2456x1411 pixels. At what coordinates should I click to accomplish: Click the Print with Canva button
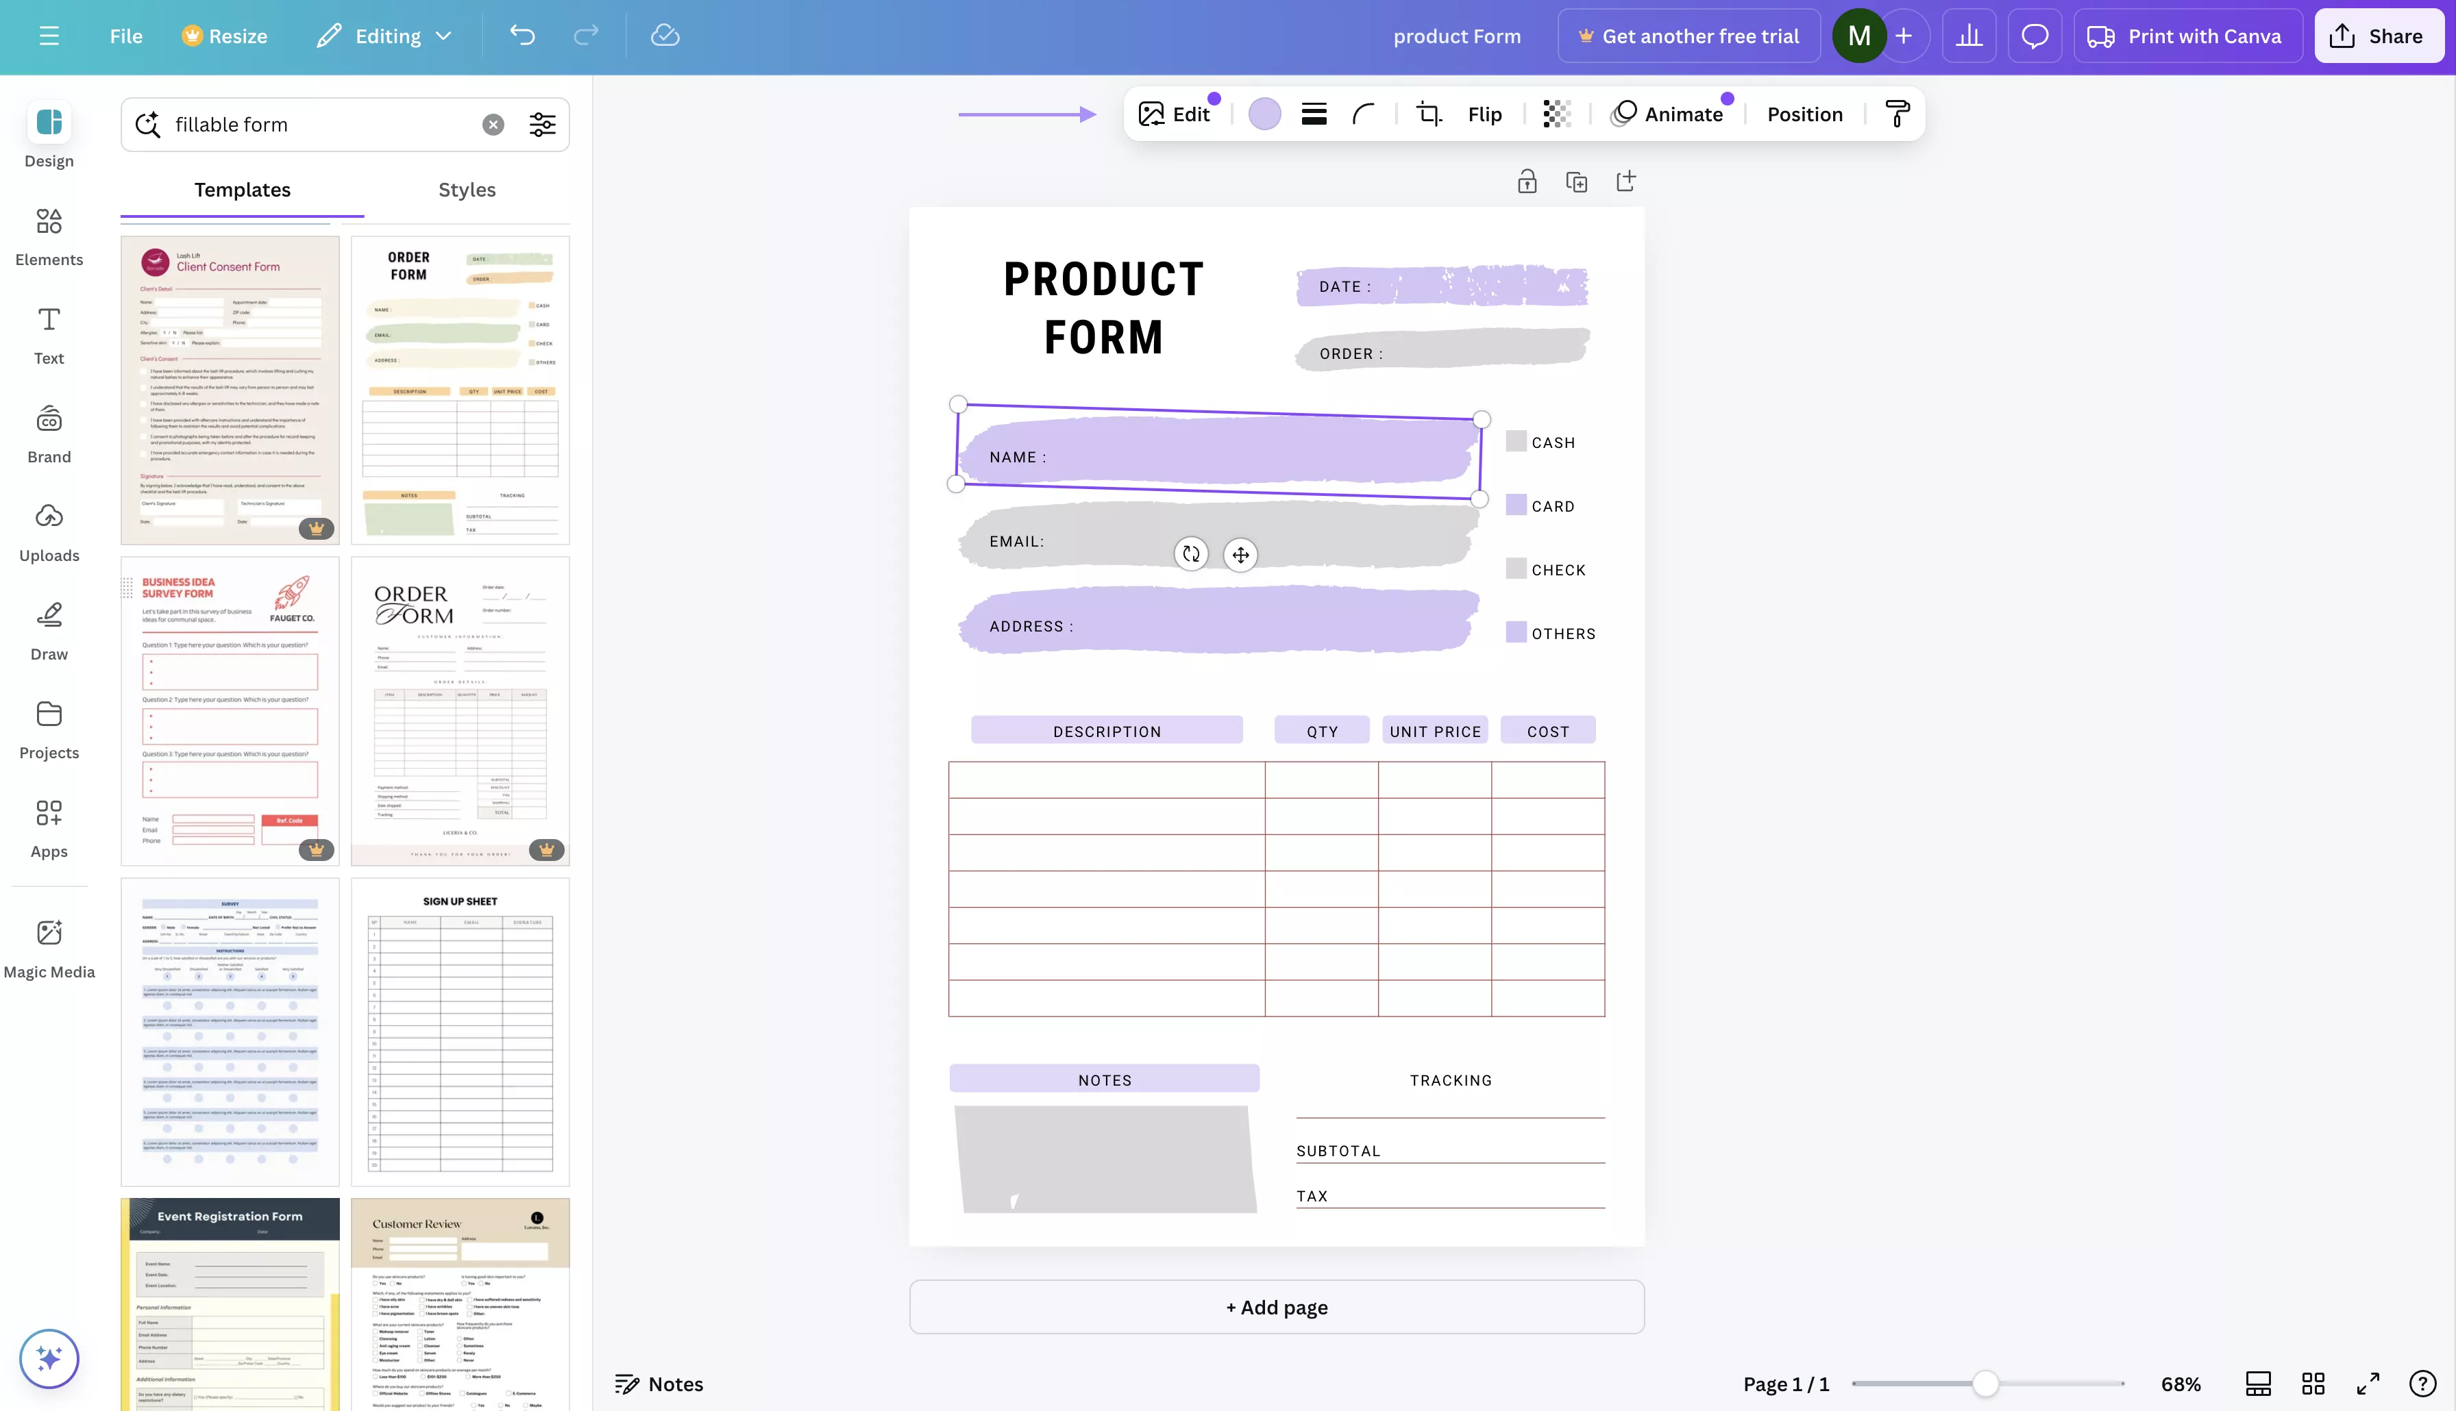[x=2186, y=37]
